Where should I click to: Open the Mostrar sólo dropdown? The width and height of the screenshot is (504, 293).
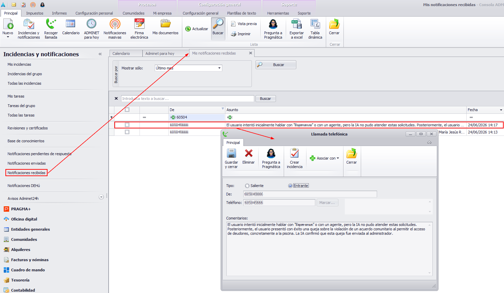click(x=219, y=68)
